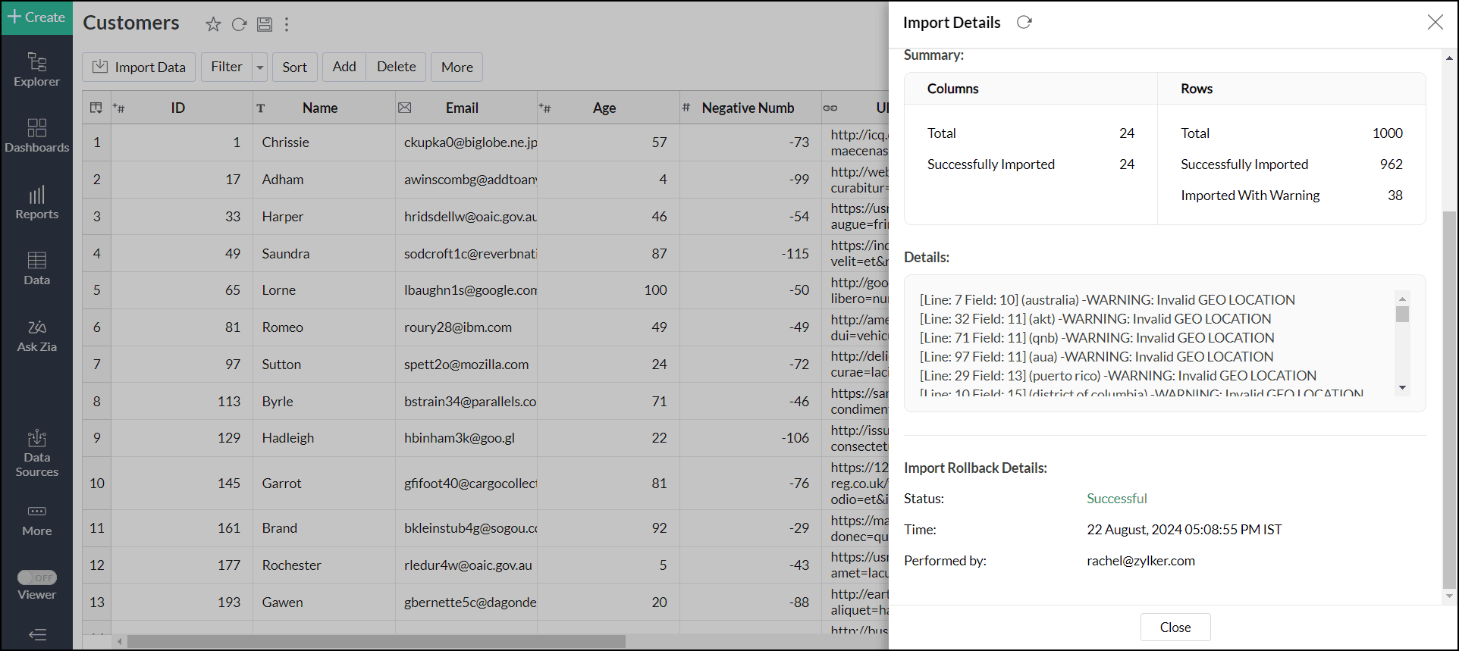Expand the Filter dropdown arrow

260,67
